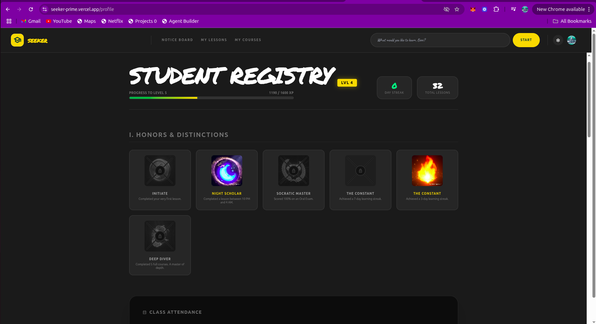
Task: Click 'Achieved a 7-day learning streak' text
Action: (x=360, y=199)
